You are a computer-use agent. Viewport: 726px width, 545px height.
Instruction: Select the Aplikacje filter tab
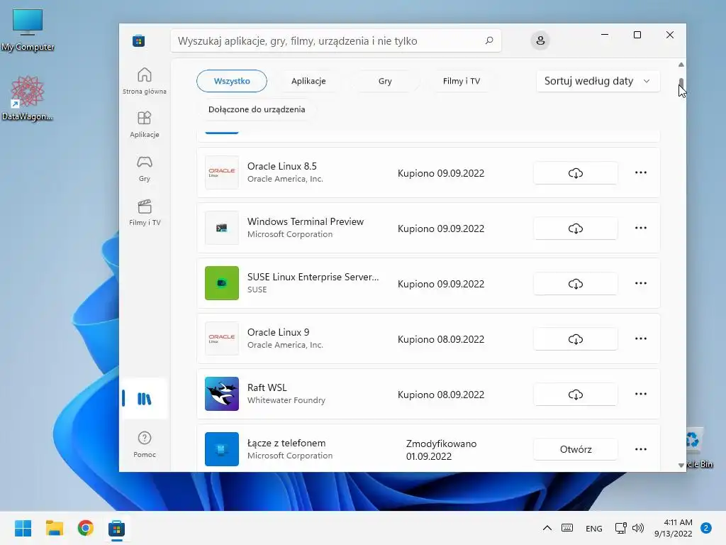pos(308,81)
